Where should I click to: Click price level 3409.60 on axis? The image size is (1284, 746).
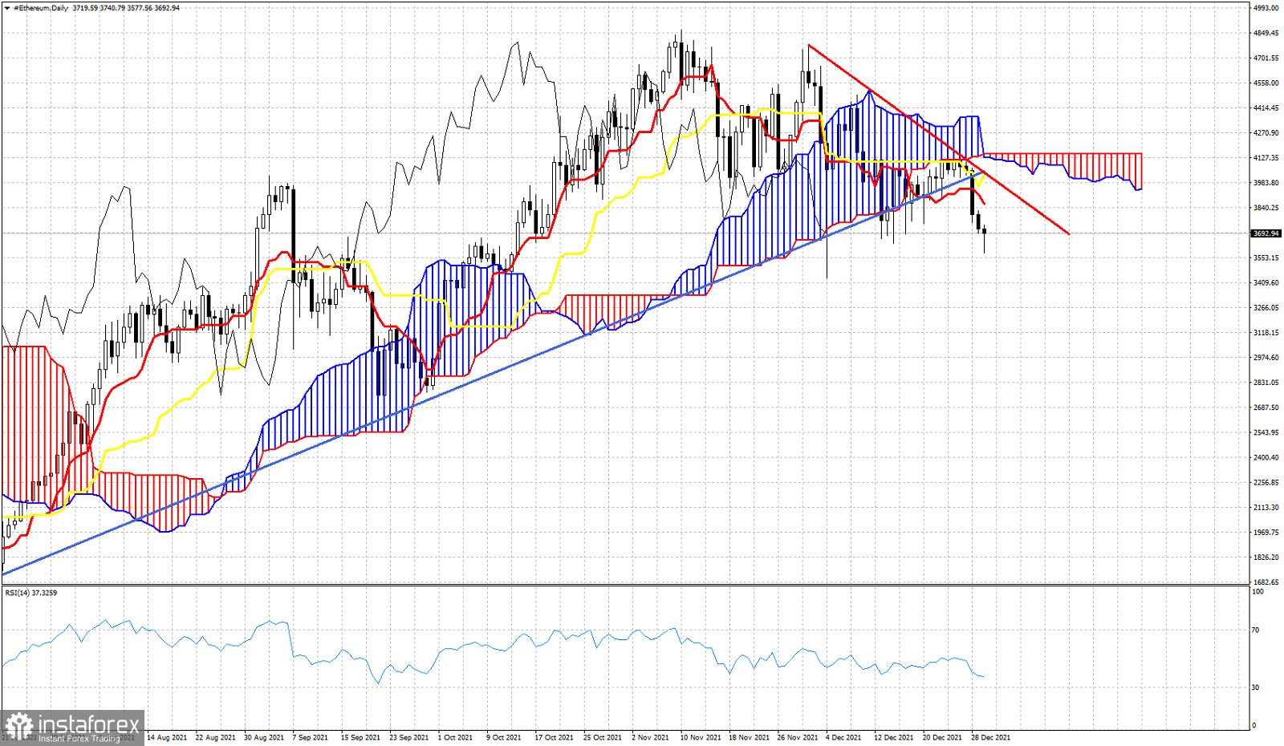click(x=1266, y=282)
